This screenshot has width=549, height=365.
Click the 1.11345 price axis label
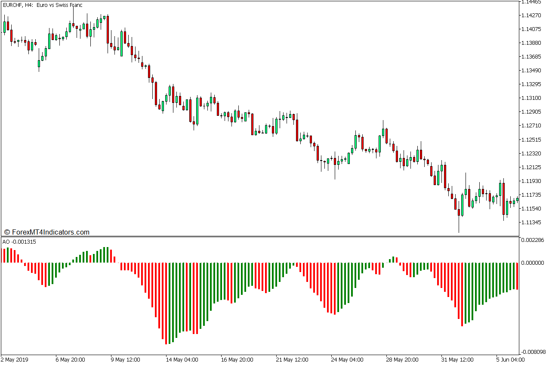(x=532, y=223)
